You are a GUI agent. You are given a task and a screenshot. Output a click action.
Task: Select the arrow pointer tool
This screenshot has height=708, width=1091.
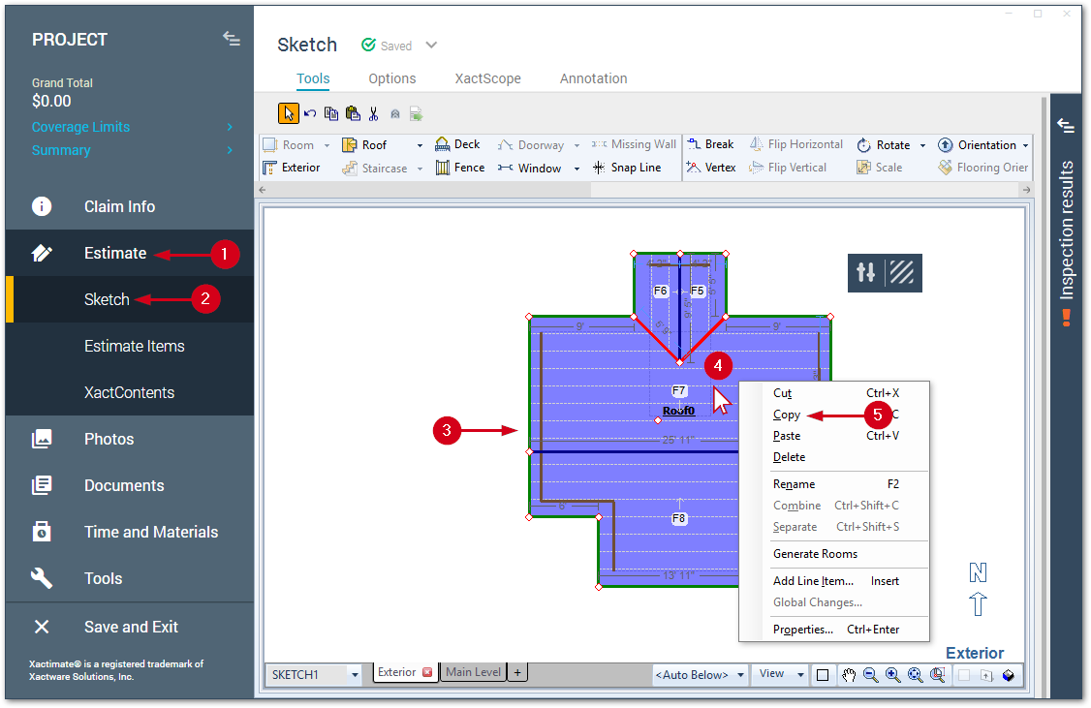(289, 113)
